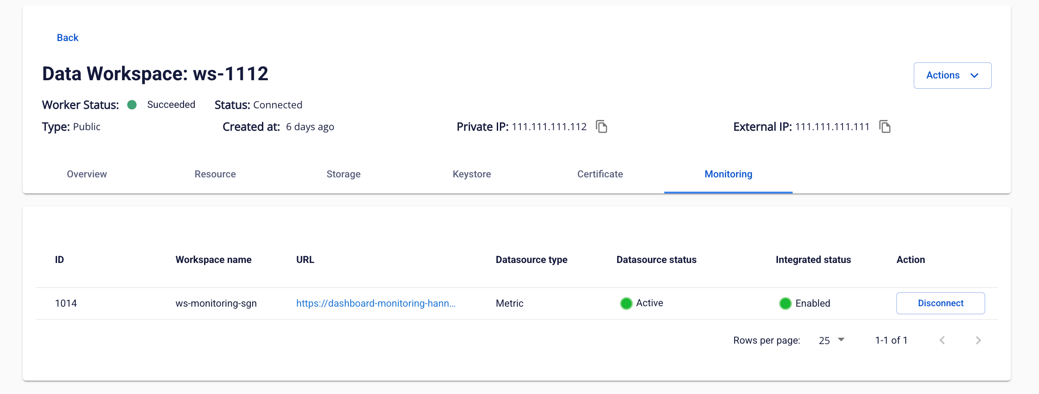This screenshot has height=394, width=1039.
Task: Click the Back link
Action: 68,38
